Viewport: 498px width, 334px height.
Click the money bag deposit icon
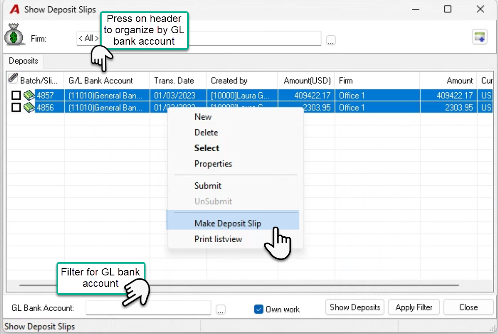(14, 34)
